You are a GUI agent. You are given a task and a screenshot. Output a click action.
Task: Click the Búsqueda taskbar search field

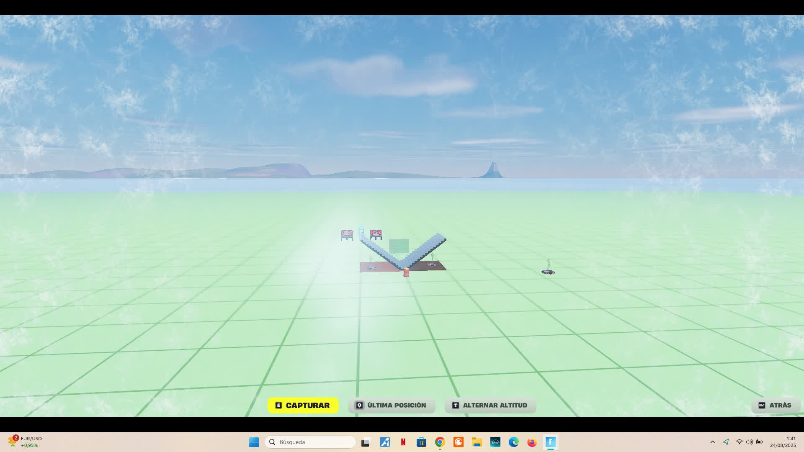[x=310, y=442]
